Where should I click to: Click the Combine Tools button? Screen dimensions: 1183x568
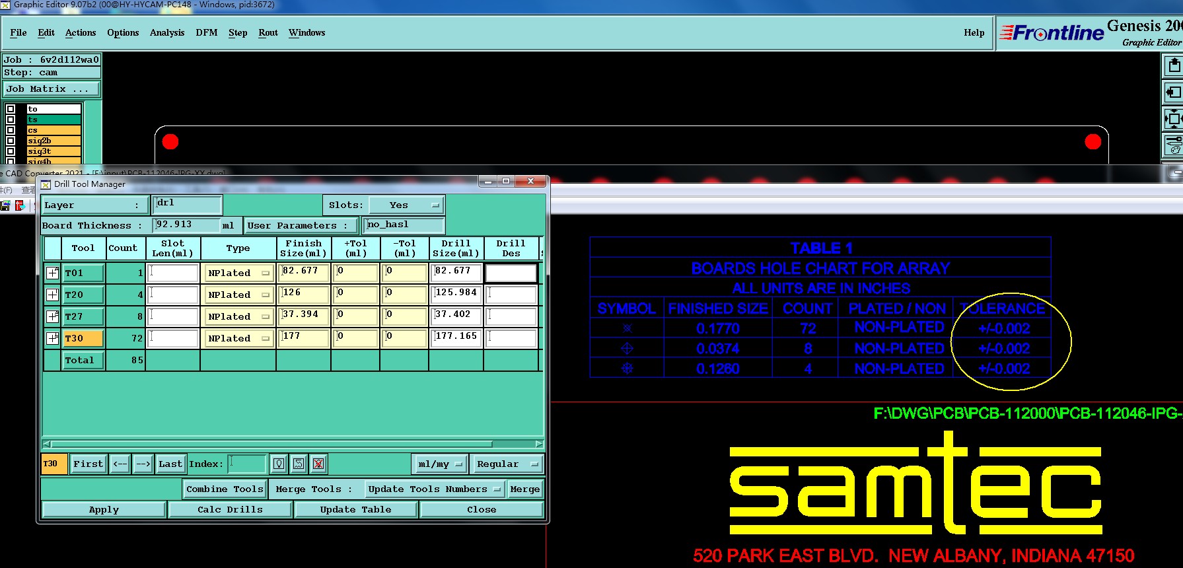pos(225,489)
